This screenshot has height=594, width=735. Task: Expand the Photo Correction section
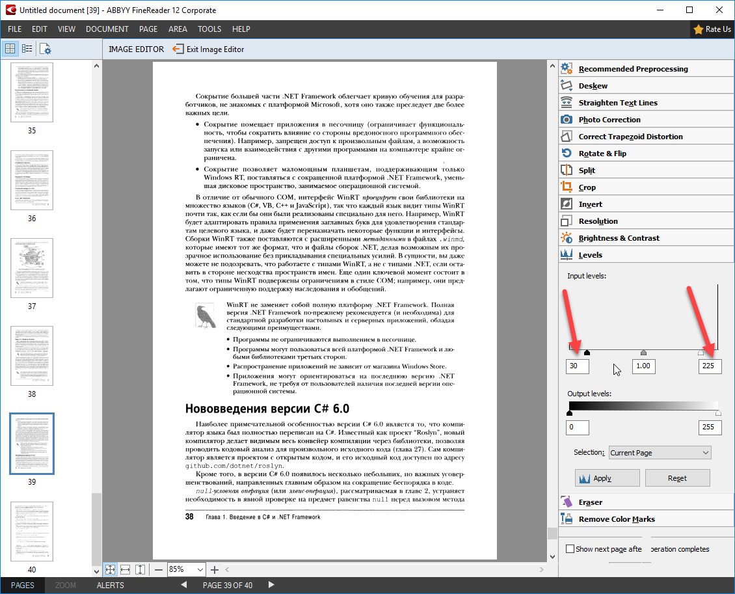646,120
